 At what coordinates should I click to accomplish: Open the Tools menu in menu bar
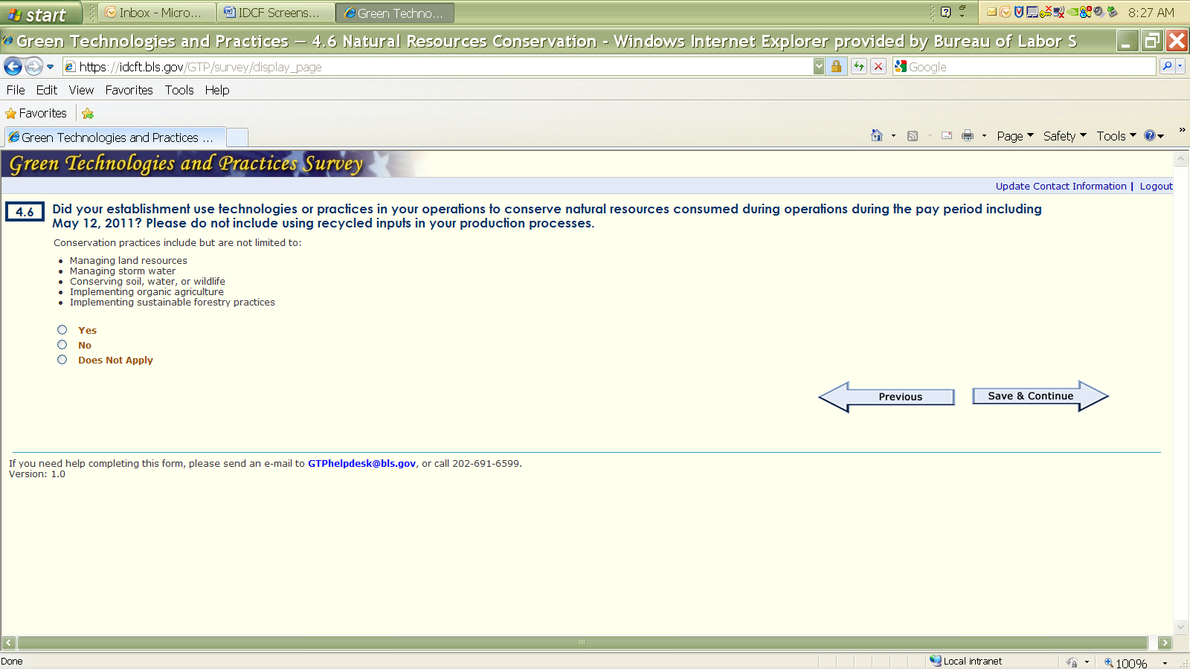[179, 90]
